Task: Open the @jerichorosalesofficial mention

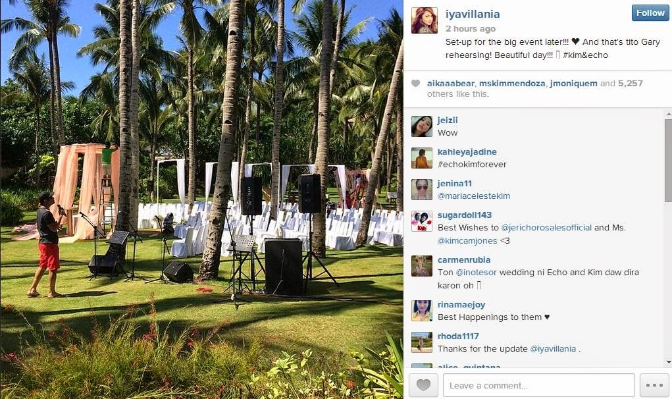Action: tap(546, 228)
